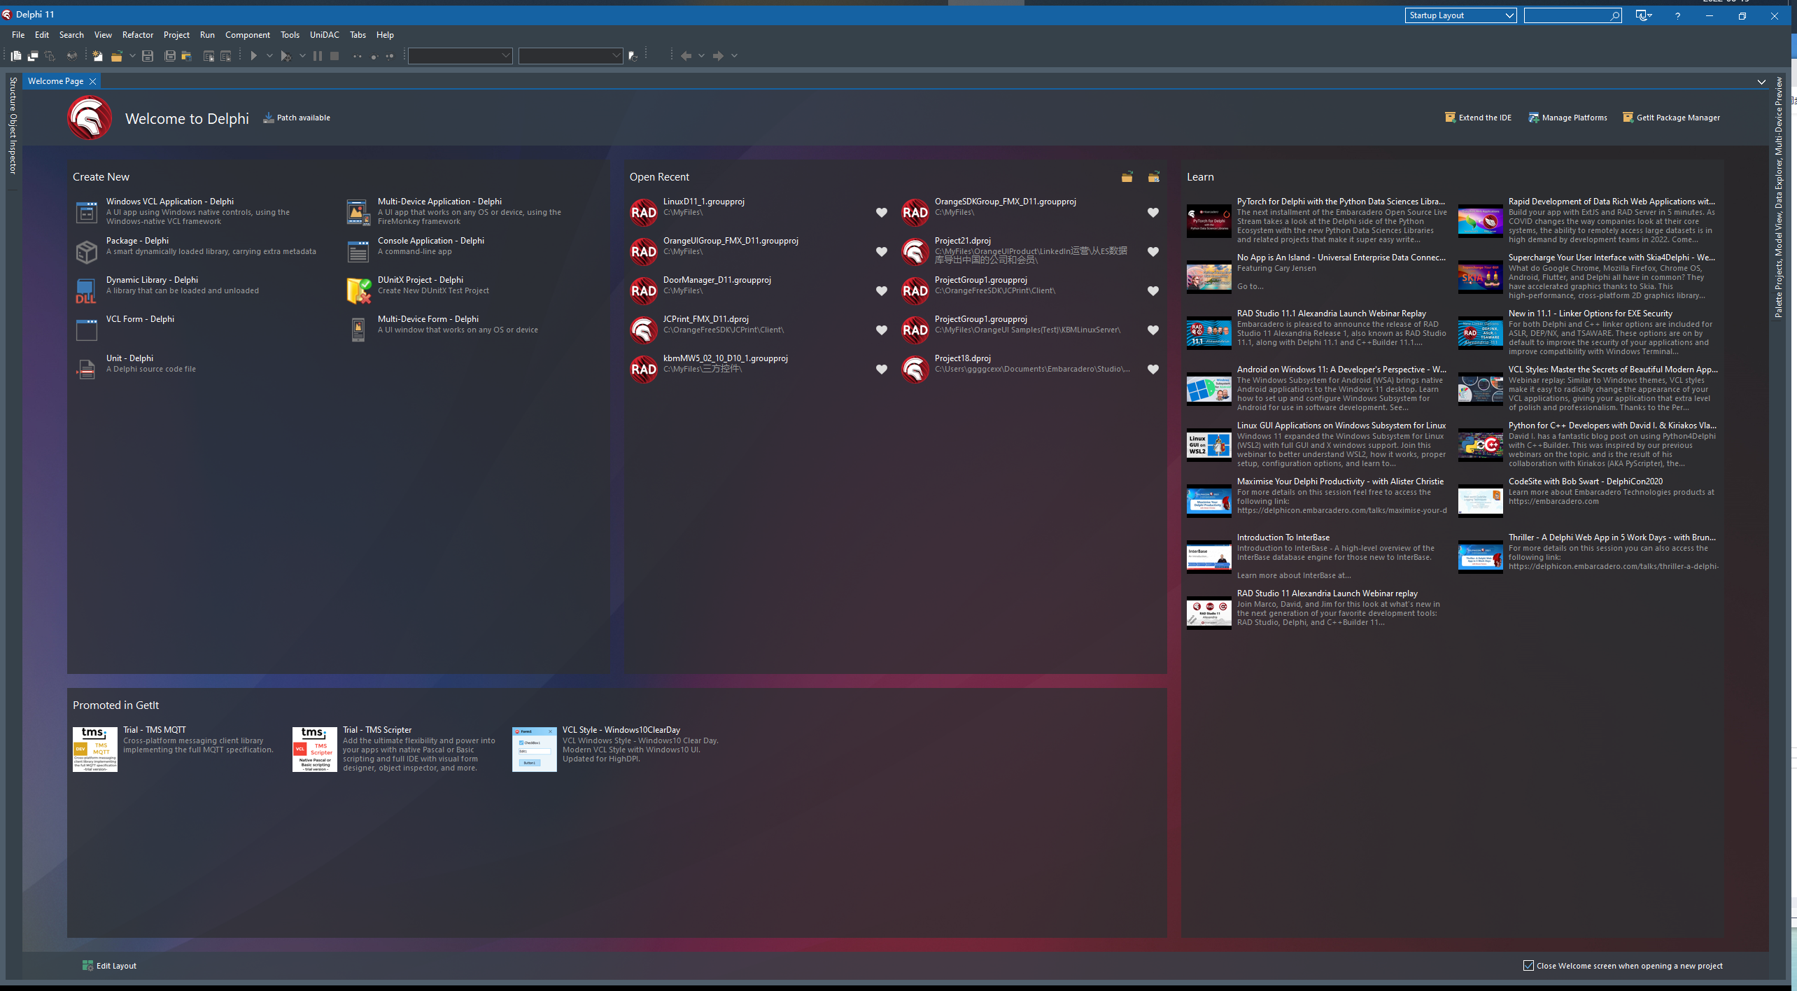The height and width of the screenshot is (991, 1797).
Task: Click the rightmost folder icon in Open Recent header
Action: 1154,177
